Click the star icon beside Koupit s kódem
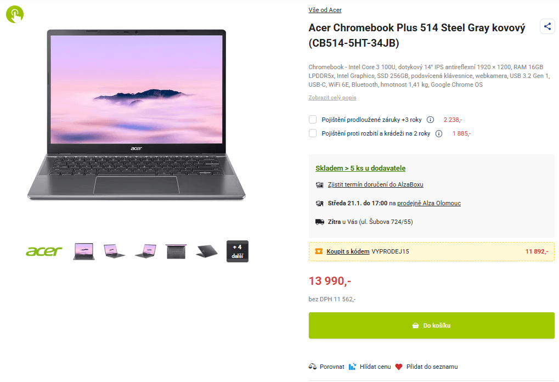This screenshot has height=382, width=559. coord(318,251)
